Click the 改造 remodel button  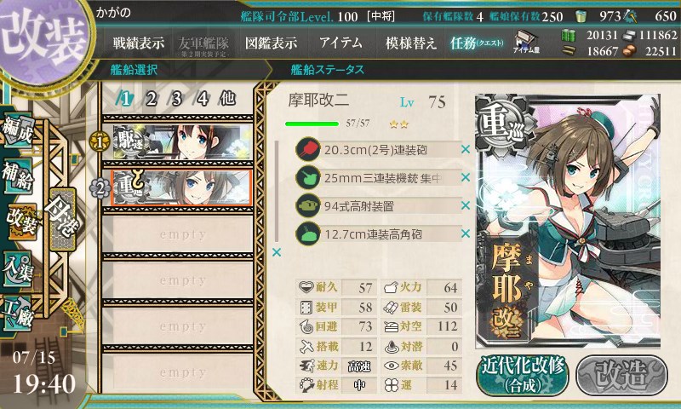coord(622,375)
